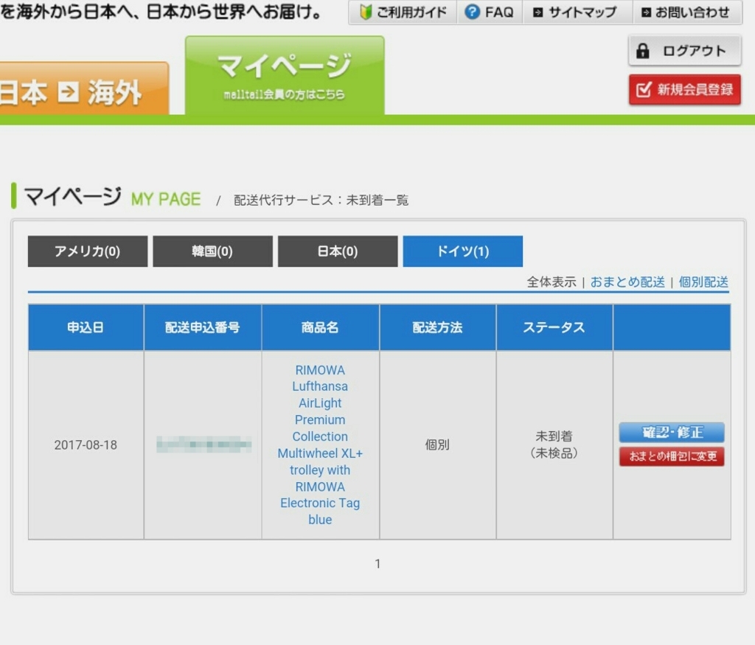This screenshot has height=645, width=755.
Task: Select the マイページ green tab
Action: (x=285, y=76)
